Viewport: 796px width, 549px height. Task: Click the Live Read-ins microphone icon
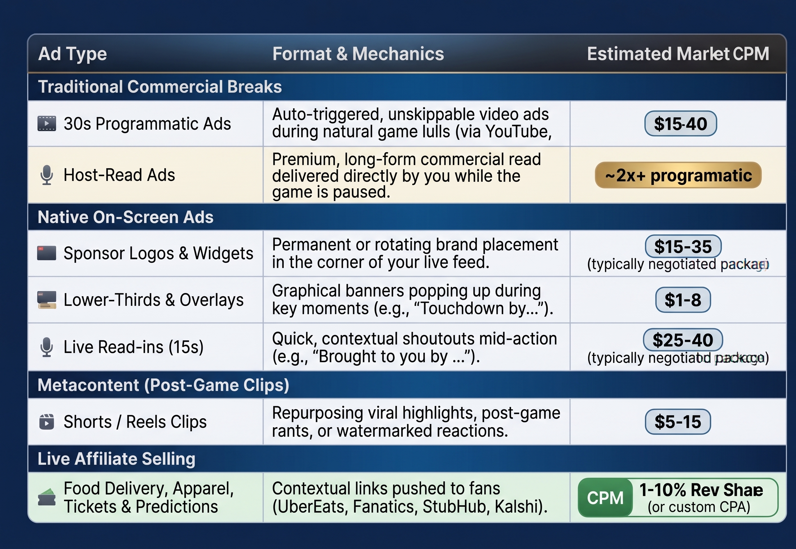click(x=46, y=347)
